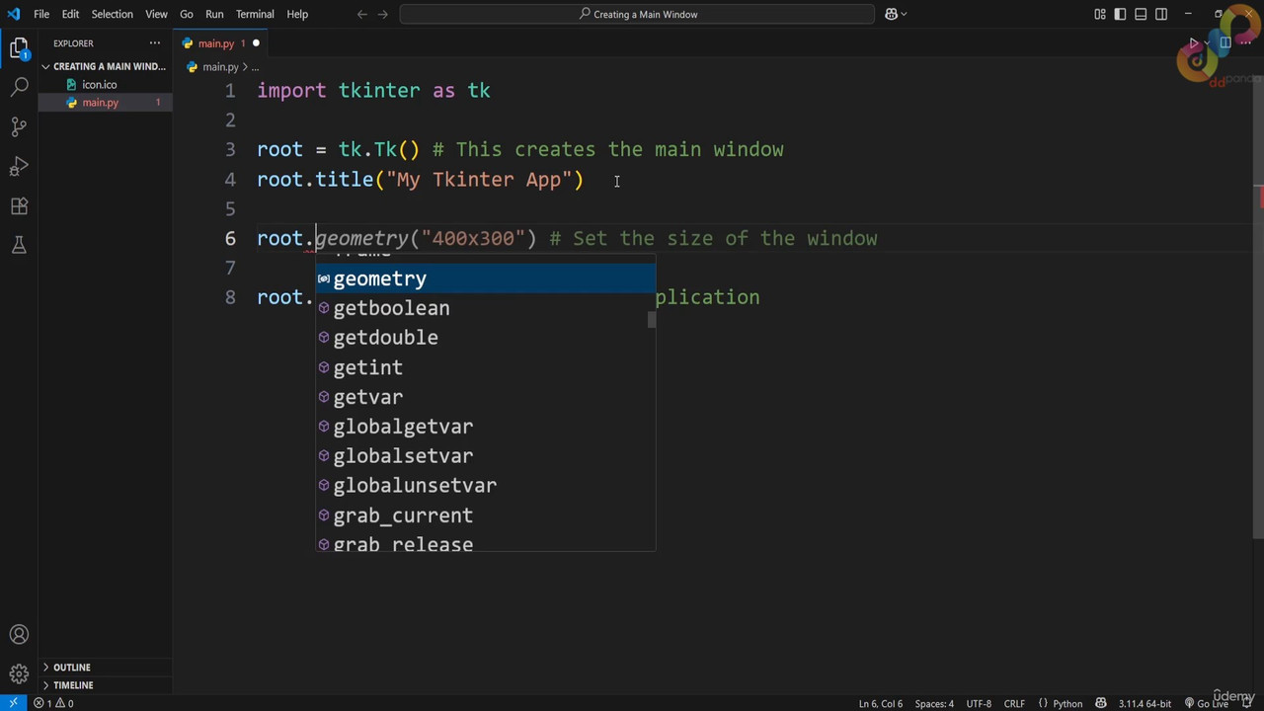Click the Ln 6, Col 6 status item
Image resolution: width=1264 pixels, height=711 pixels.
[880, 703]
